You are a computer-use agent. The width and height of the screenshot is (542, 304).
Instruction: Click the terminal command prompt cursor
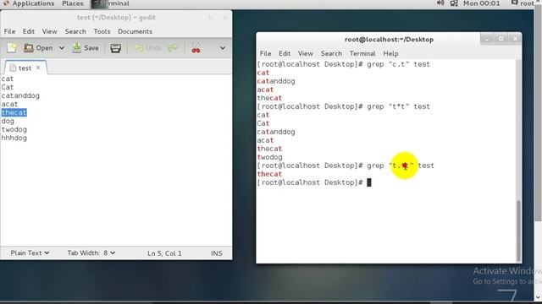tap(369, 182)
